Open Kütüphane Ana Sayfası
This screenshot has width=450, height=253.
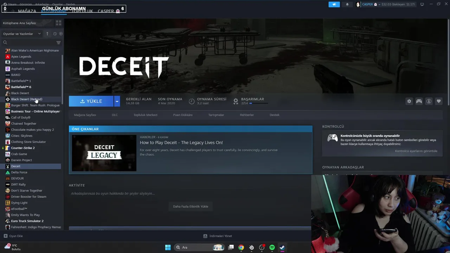(27, 23)
